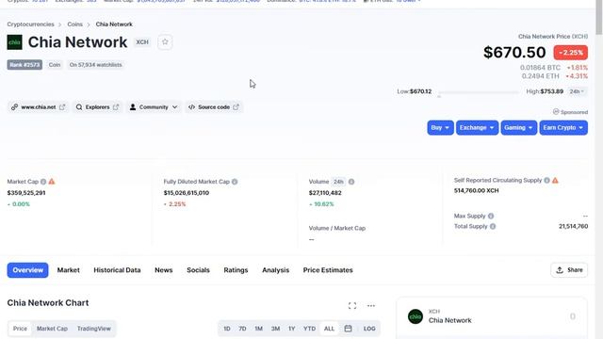Open the chart more options ellipsis
The height and width of the screenshot is (339, 603).
coord(370,305)
